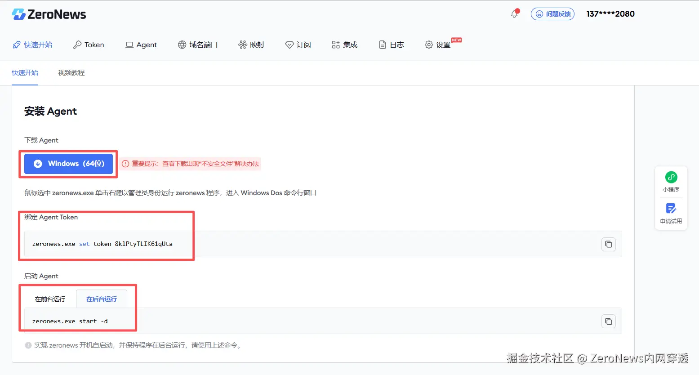Click the gear icon beside 设置

429,45
